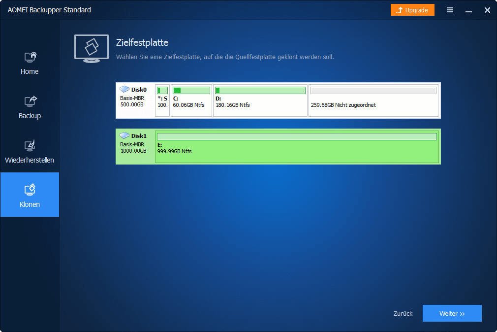
Task: Click the instruction text about Zielfestplatte
Action: coord(225,57)
